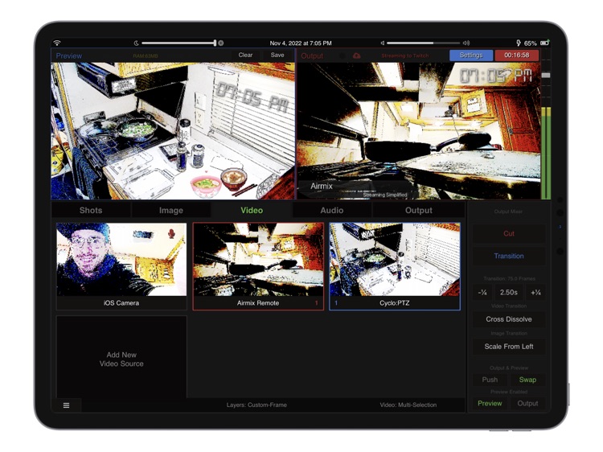Switch to the Shots tab
This screenshot has width=603, height=452.
(91, 211)
